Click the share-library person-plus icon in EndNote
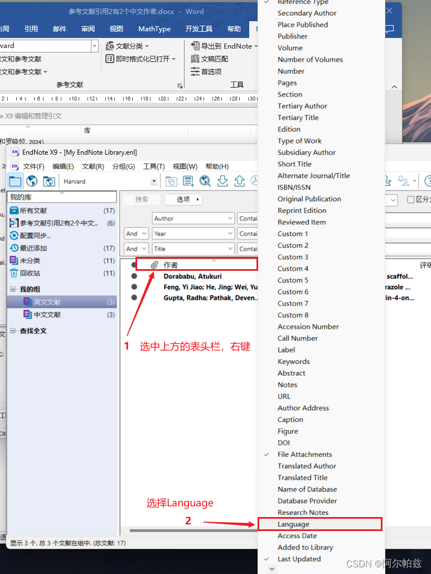 tap(388, 181)
